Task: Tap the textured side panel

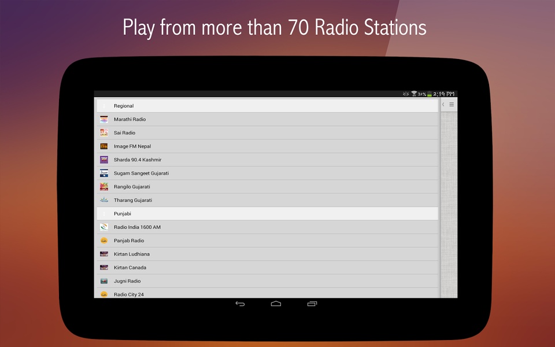Action: click(449, 205)
